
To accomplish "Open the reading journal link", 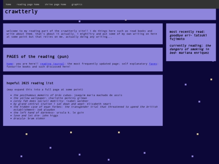I will [52, 64].
